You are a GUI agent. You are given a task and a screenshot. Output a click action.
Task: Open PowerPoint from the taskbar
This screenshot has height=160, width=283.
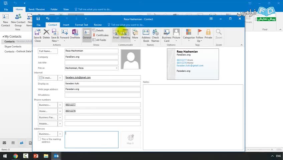pos(36,156)
